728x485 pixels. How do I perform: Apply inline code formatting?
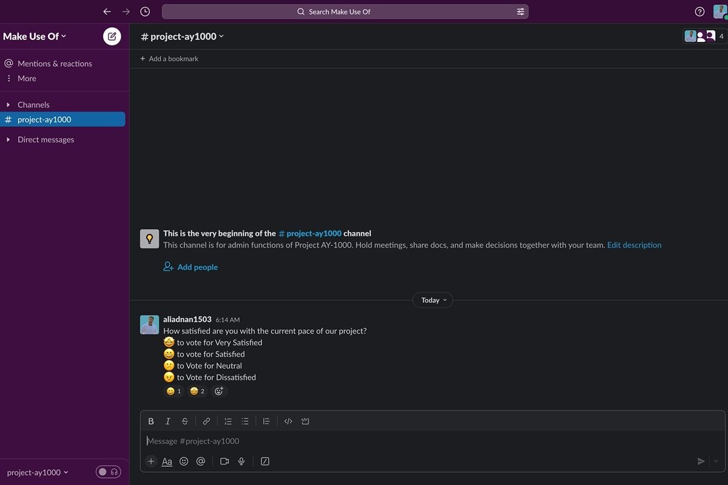288,421
